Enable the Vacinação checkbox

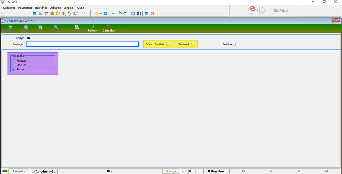(x=193, y=44)
